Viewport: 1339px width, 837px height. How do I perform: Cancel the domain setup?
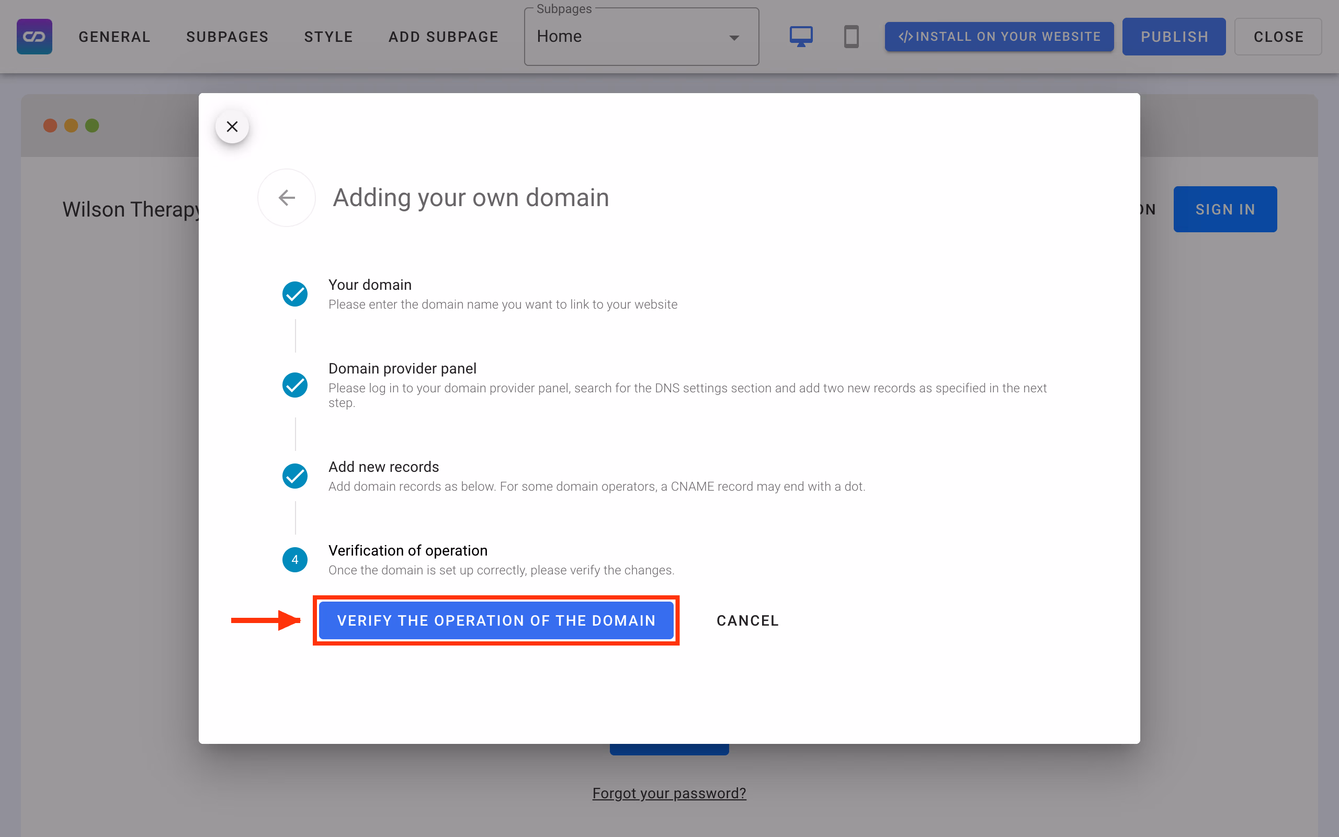(x=747, y=620)
